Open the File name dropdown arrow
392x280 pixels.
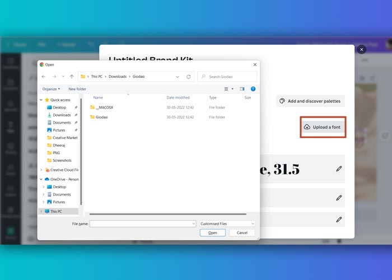coord(194,224)
